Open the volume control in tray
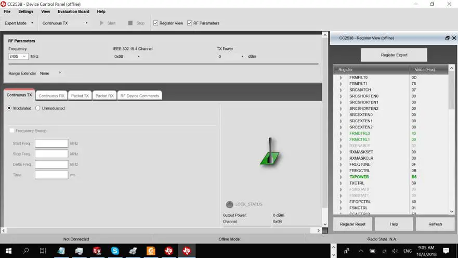Screen dimensions: 458x258 (x=395, y=251)
